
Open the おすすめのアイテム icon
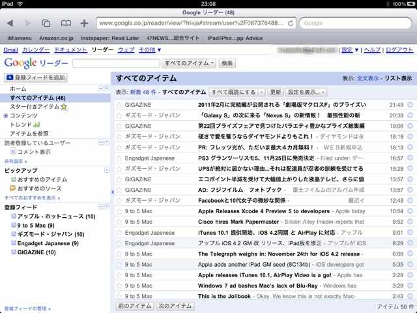point(13,179)
